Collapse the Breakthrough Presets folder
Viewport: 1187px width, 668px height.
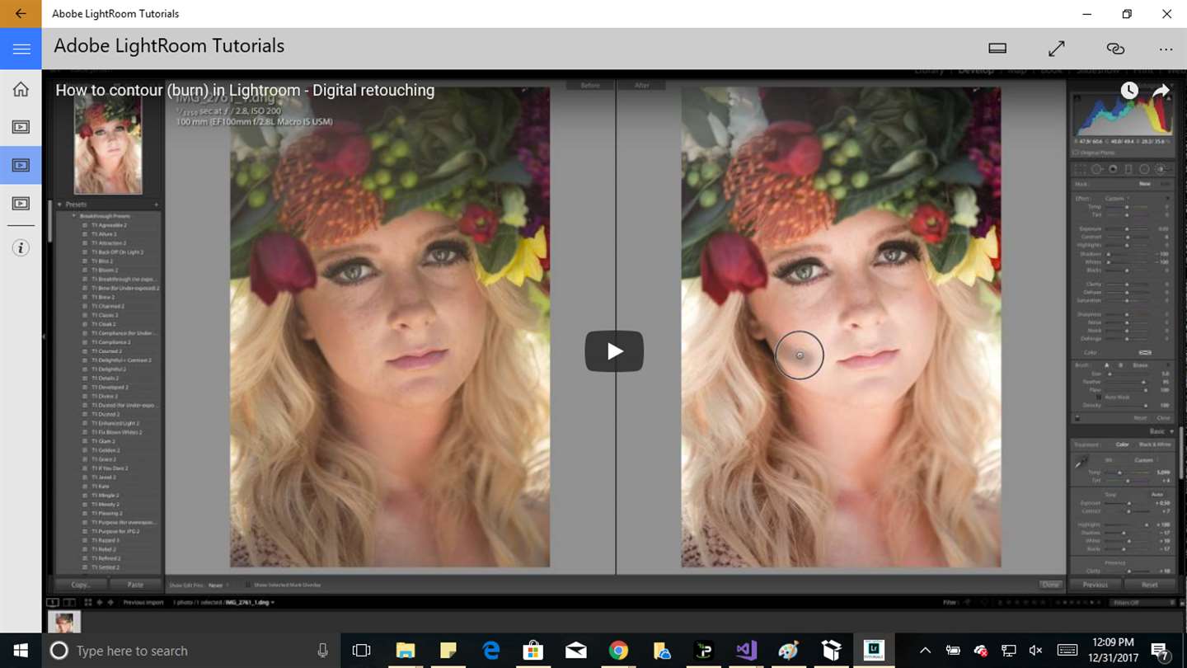coord(105,216)
